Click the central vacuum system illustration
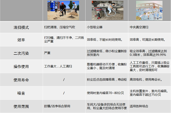Screen dimensions: 171x113 click(149, 10)
